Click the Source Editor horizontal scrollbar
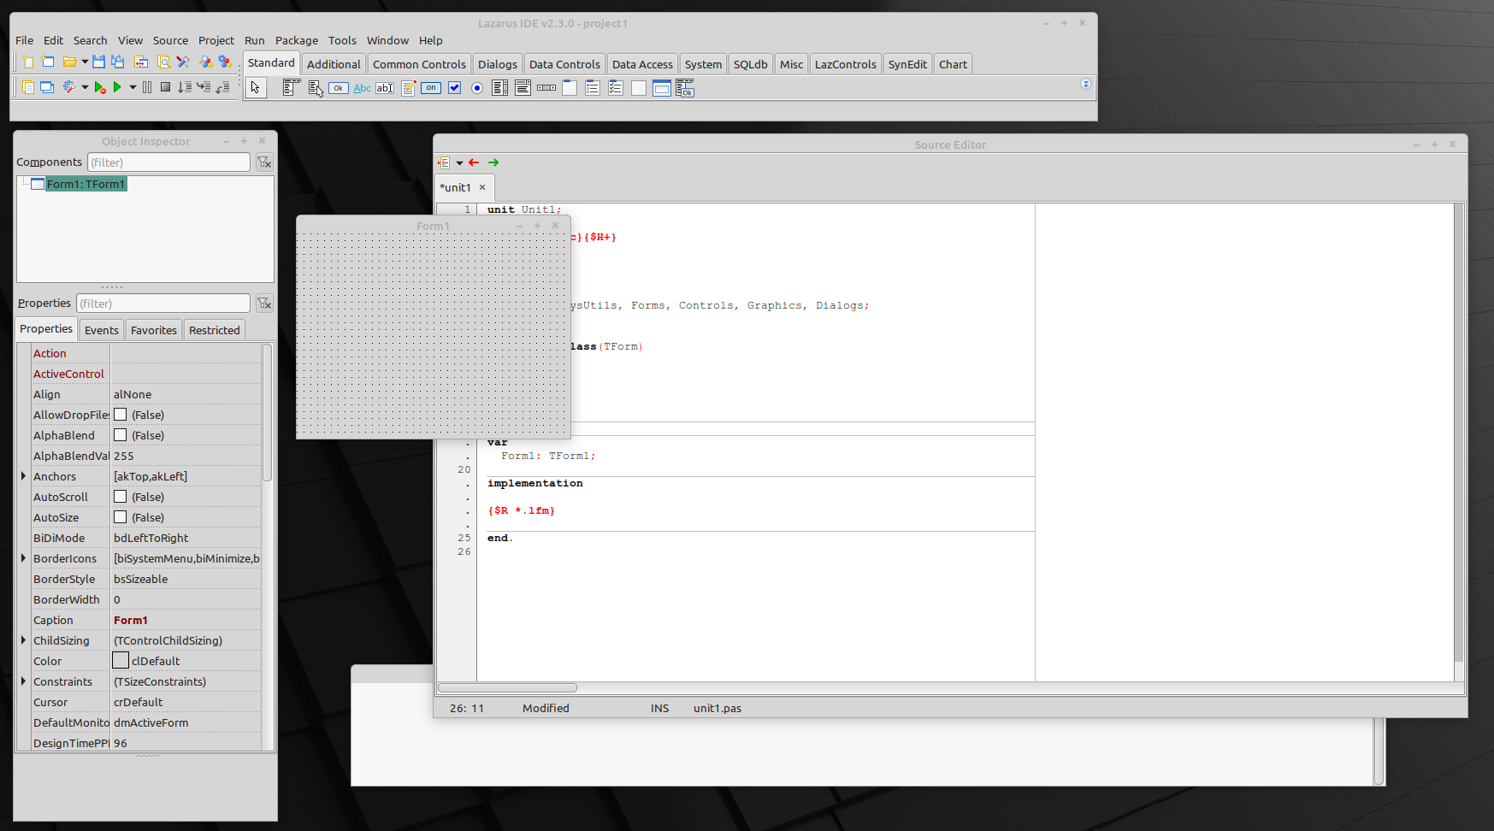1494x831 pixels. point(508,687)
